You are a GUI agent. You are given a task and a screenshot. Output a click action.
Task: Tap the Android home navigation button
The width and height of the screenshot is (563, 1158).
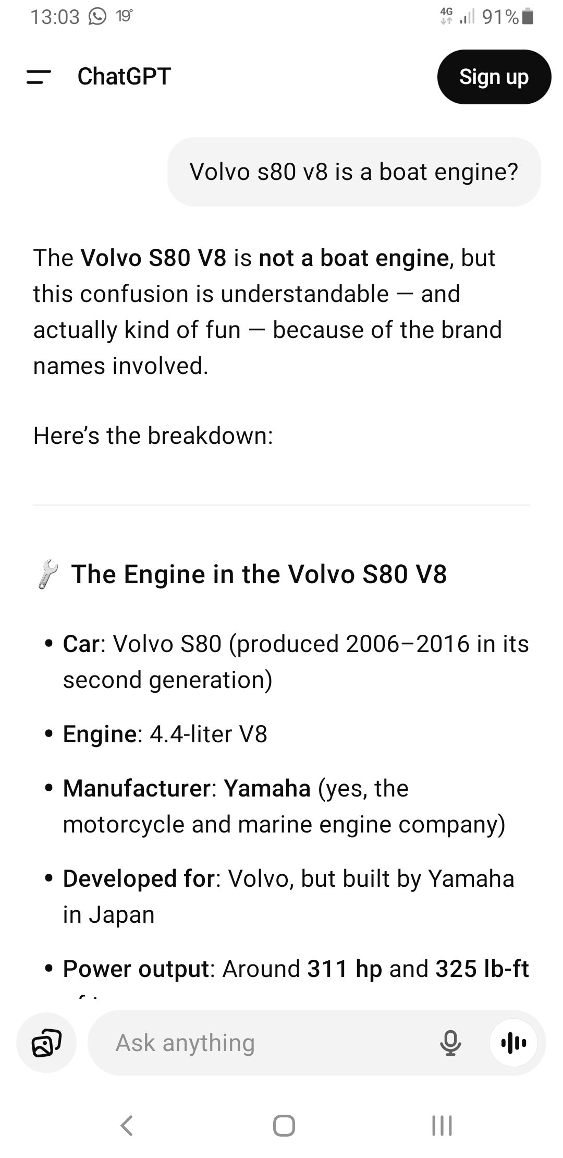coord(284,1125)
